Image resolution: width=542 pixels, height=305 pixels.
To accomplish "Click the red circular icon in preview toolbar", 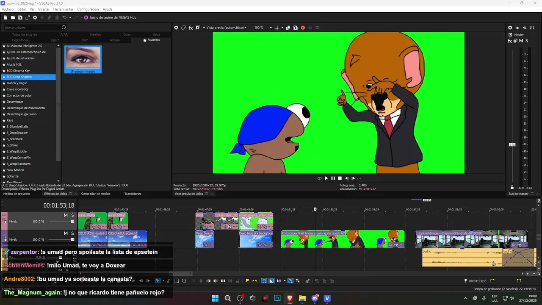I will click(x=303, y=28).
